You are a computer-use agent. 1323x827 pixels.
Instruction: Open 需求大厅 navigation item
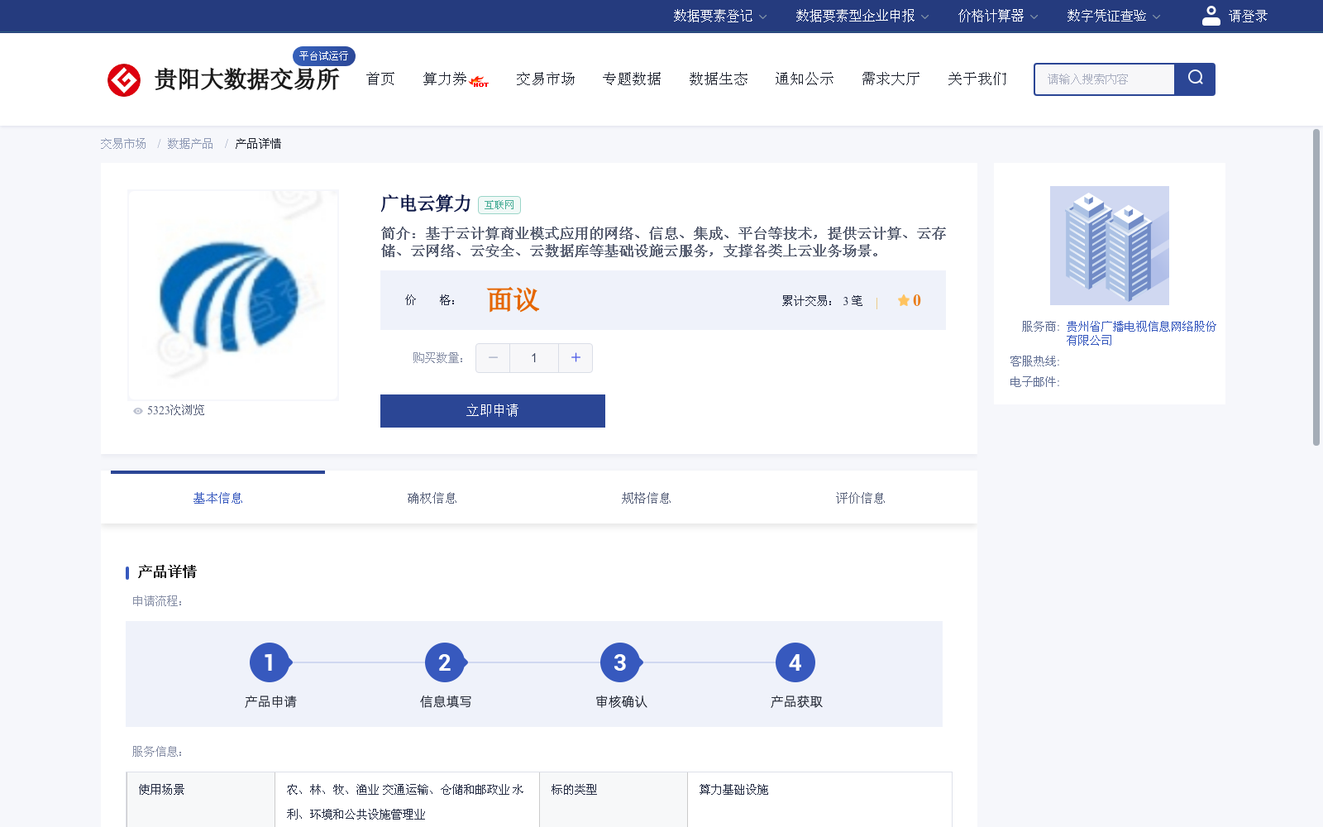[891, 79]
